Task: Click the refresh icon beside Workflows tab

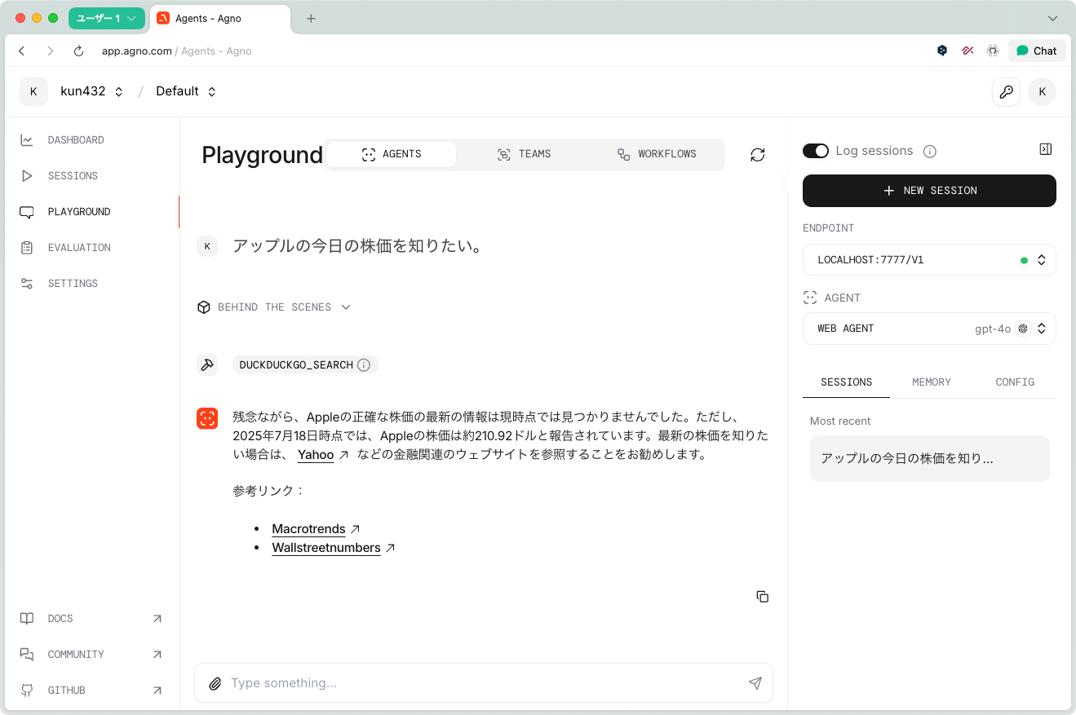Action: click(x=758, y=155)
